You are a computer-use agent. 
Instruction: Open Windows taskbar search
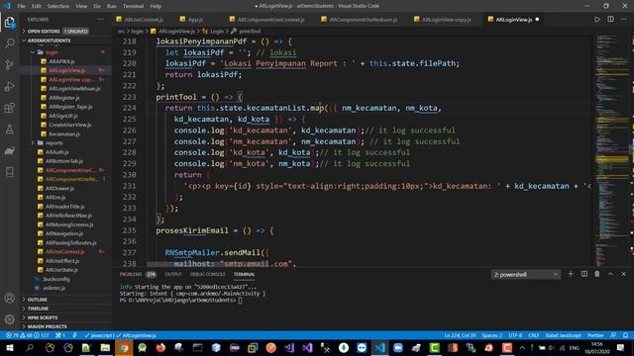pos(30,347)
